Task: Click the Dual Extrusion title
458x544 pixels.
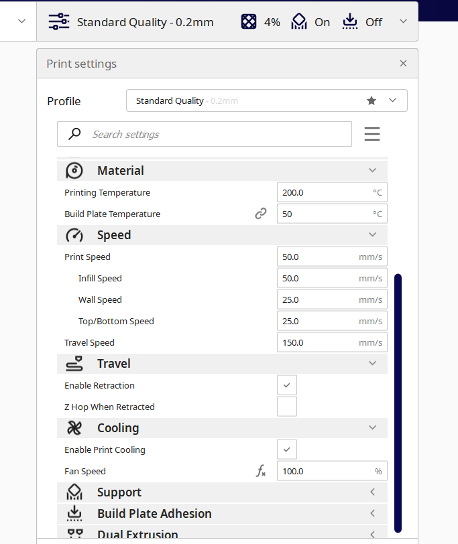Action: point(138,533)
